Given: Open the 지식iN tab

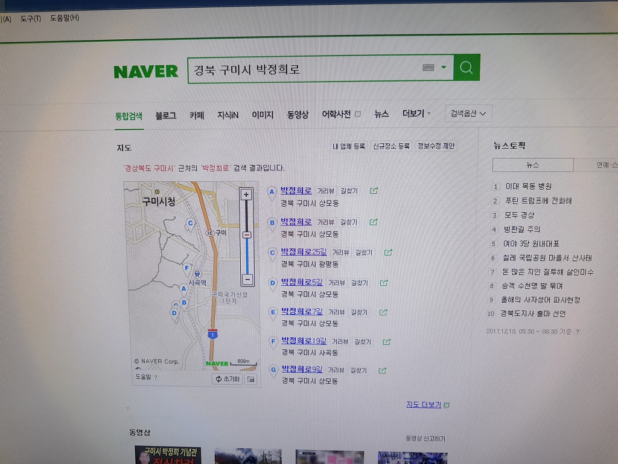Looking at the screenshot, I should click(228, 115).
